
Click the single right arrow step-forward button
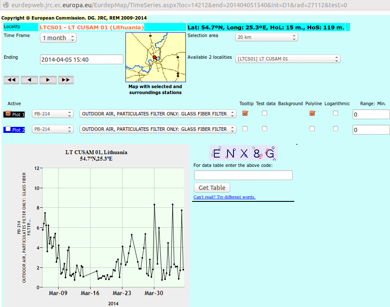tap(48, 80)
